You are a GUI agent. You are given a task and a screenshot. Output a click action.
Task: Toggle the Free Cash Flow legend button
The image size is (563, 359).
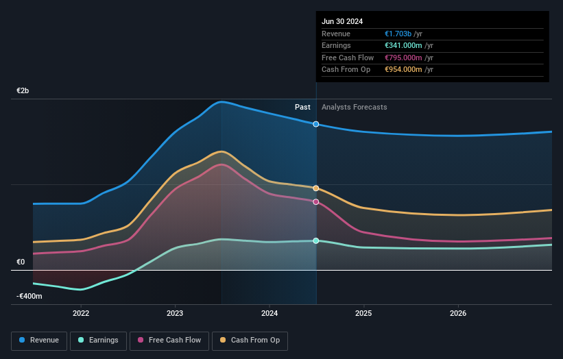pyautogui.click(x=169, y=341)
